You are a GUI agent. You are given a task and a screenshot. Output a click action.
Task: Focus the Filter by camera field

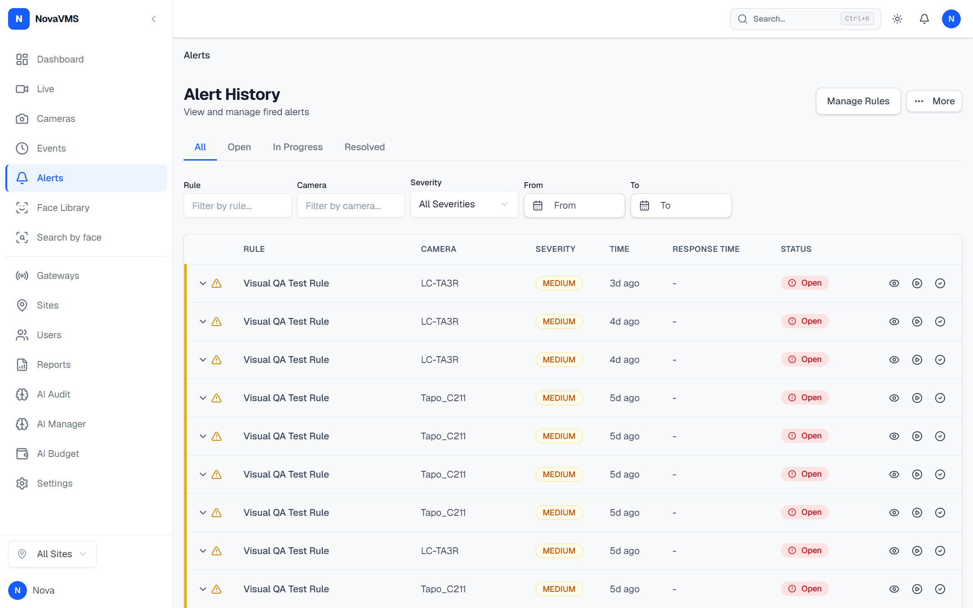point(351,206)
